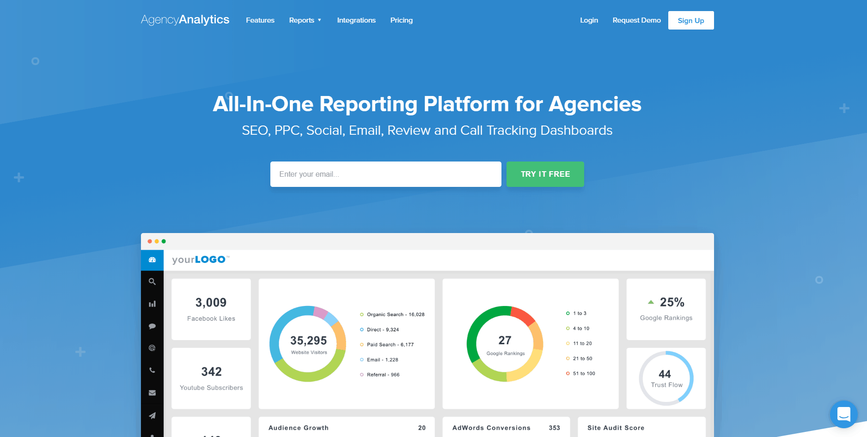Click the 3,009 Facebook Likes card

point(211,309)
